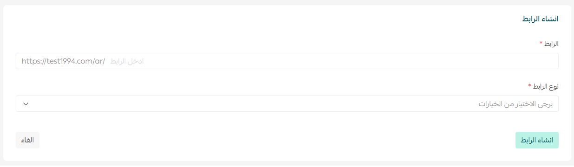Click the ادخل الرابط placeholder text

point(127,61)
